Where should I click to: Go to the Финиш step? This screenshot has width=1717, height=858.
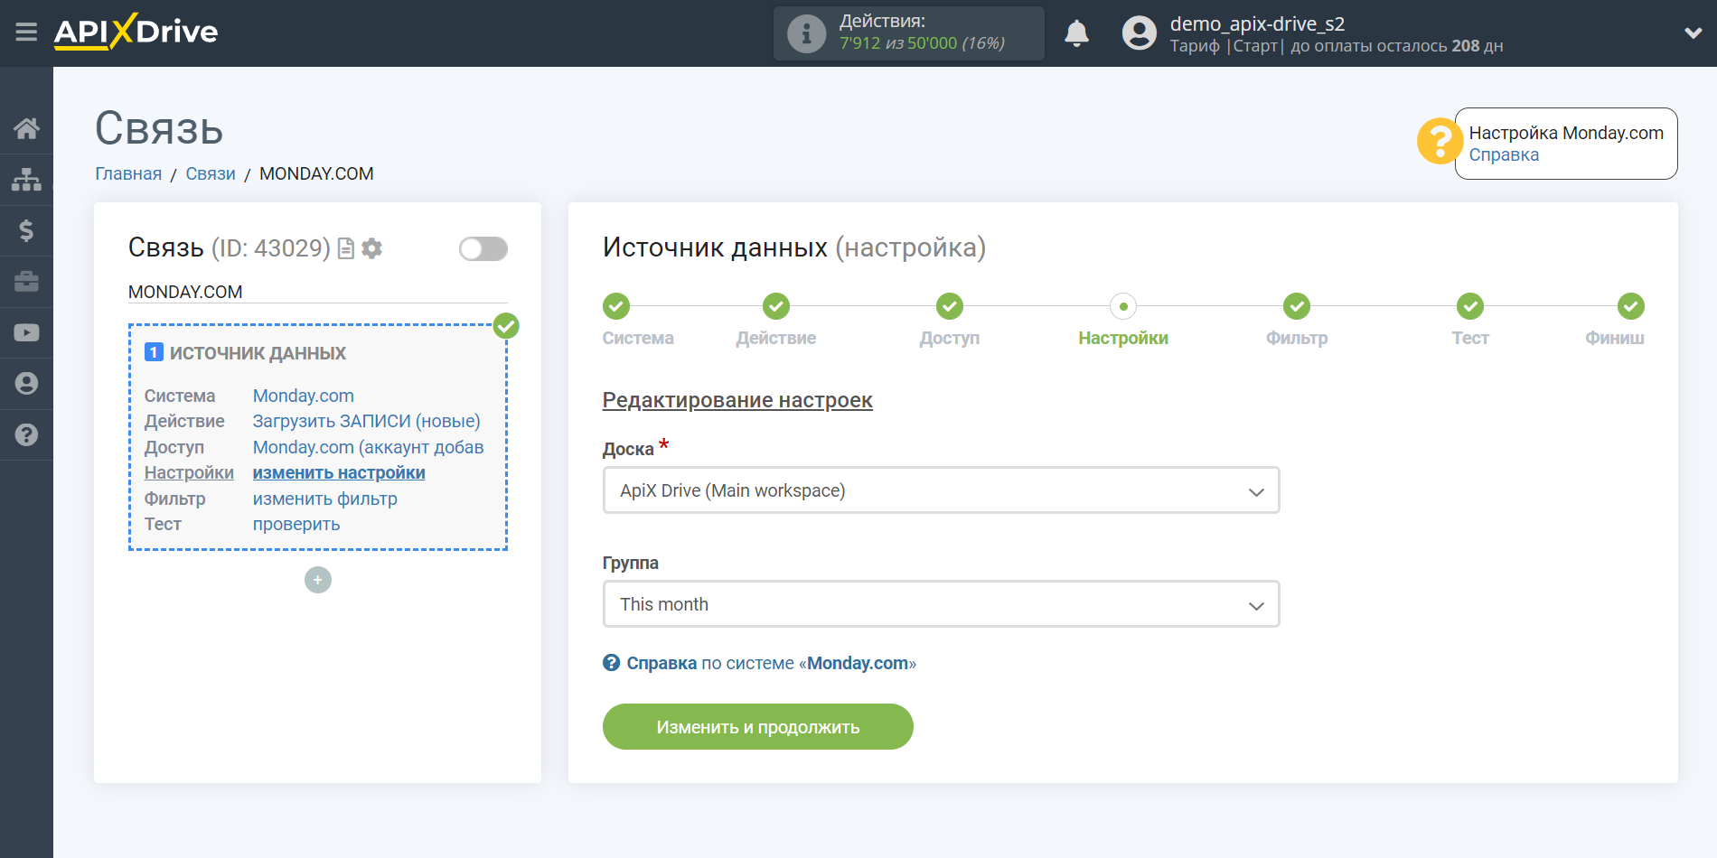(x=1630, y=307)
